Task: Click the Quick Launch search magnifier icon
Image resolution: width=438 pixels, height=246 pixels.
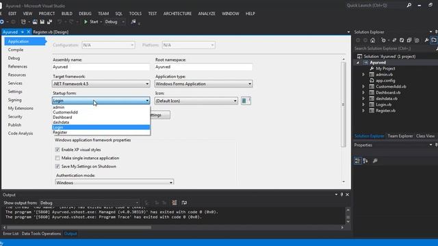Action: [409, 5]
